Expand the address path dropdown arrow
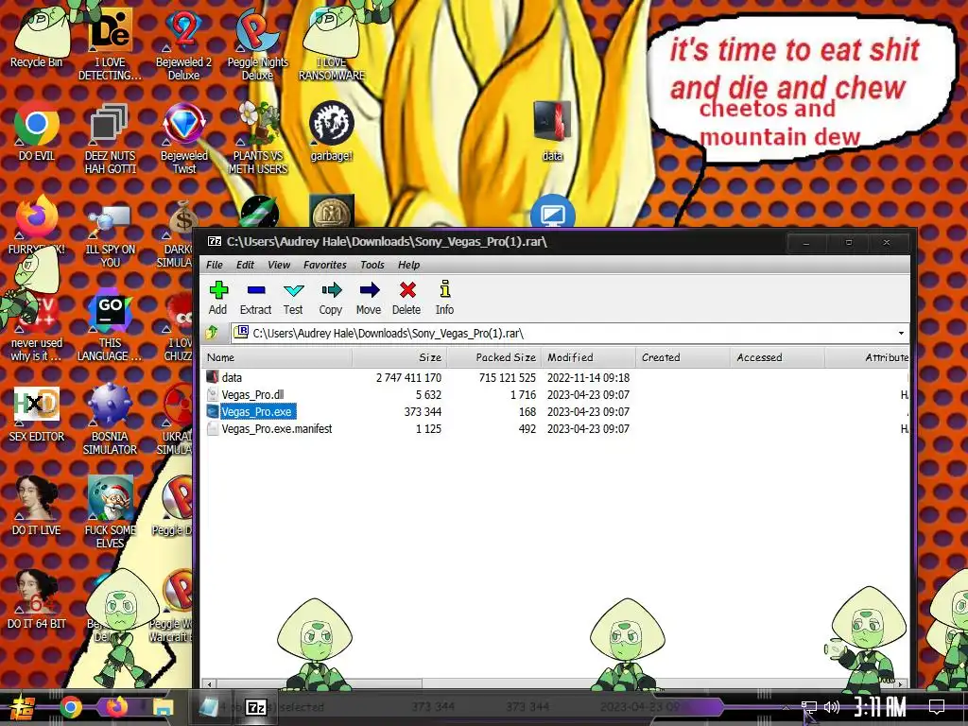This screenshot has height=726, width=968. pos(901,334)
